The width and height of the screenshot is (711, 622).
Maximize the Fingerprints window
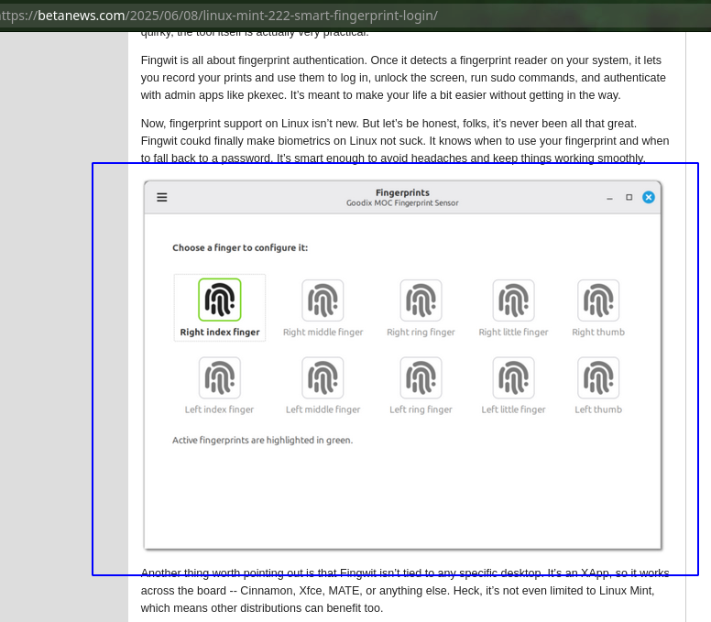(629, 197)
